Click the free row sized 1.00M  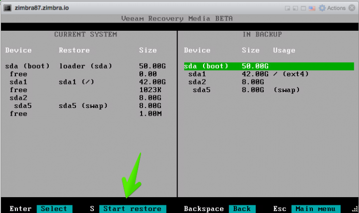pos(86,114)
